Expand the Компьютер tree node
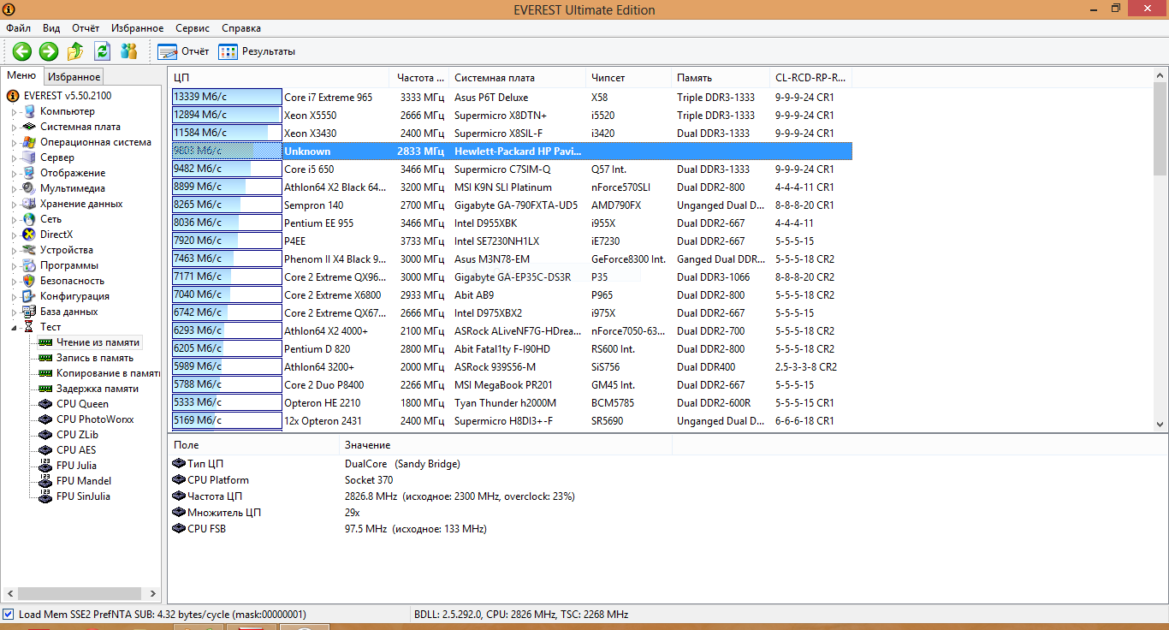Viewport: 1169px width, 630px height. click(x=14, y=111)
